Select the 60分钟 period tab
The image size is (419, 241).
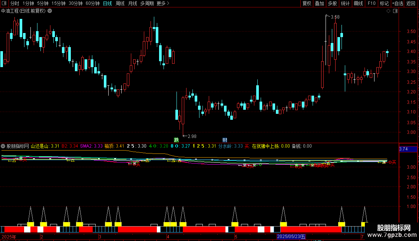(x=92, y=3)
